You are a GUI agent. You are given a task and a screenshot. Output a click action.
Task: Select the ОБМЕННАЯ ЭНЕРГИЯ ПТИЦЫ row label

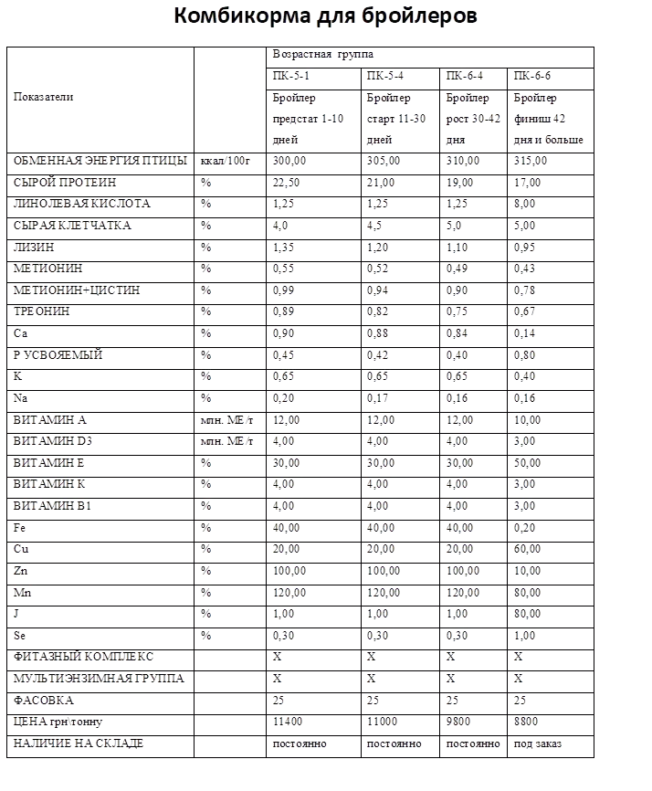[x=100, y=161]
